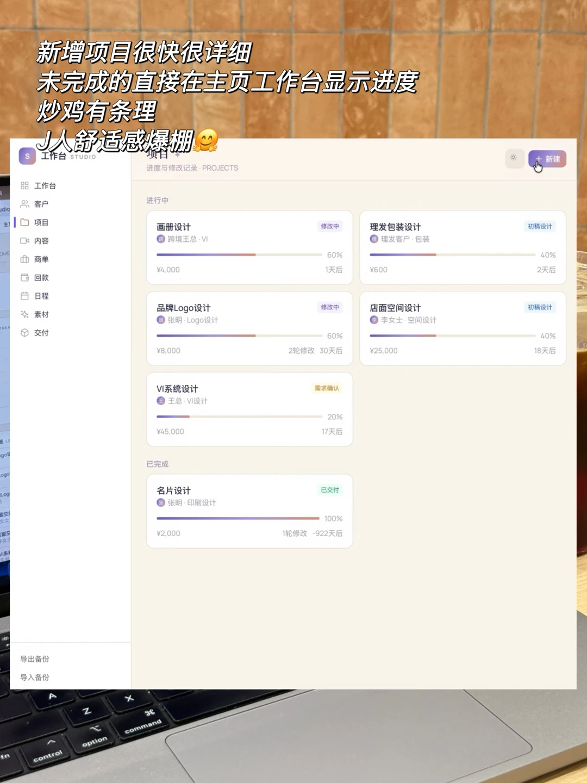Viewport: 587px width, 783px height.
Task: Click the ¥25,000 amount on 店面空间设计
Action: 384,351
